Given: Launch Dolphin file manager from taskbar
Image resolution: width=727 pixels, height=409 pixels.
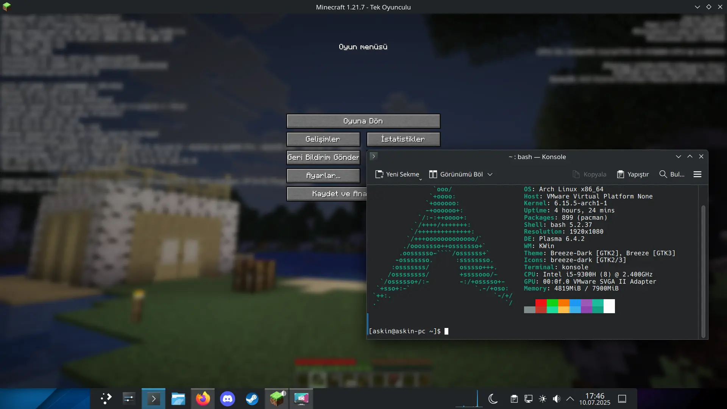Looking at the screenshot, I should tap(178, 398).
